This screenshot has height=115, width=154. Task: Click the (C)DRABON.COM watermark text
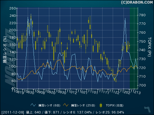pos(137,2)
